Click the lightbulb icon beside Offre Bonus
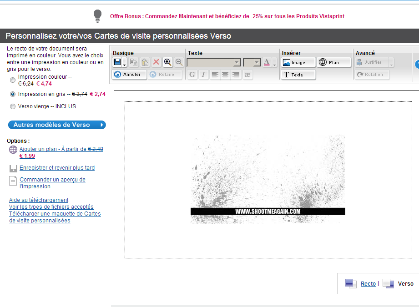Viewport: 419px width, 307px height. [97, 16]
